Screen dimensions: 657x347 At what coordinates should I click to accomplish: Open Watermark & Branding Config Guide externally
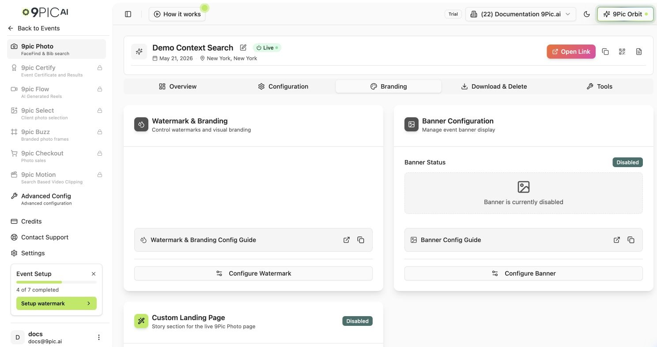(347, 240)
